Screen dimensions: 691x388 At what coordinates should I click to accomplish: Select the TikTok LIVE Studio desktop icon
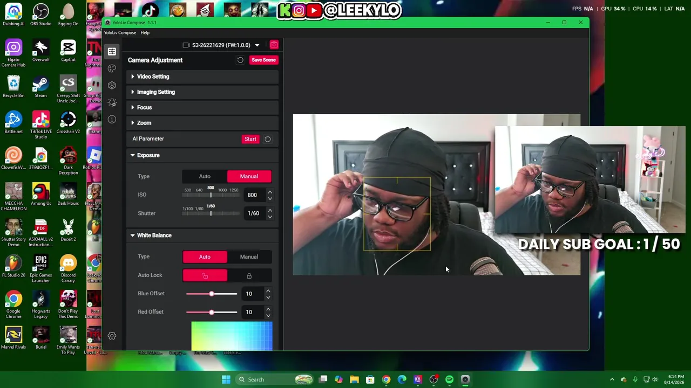coord(41,126)
